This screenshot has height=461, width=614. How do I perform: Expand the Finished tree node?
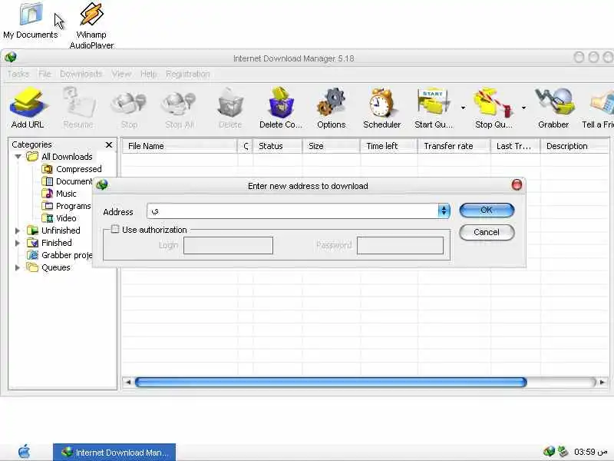(x=18, y=243)
